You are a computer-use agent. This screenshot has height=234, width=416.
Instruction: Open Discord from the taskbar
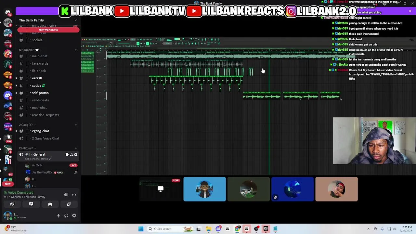coord(218,229)
